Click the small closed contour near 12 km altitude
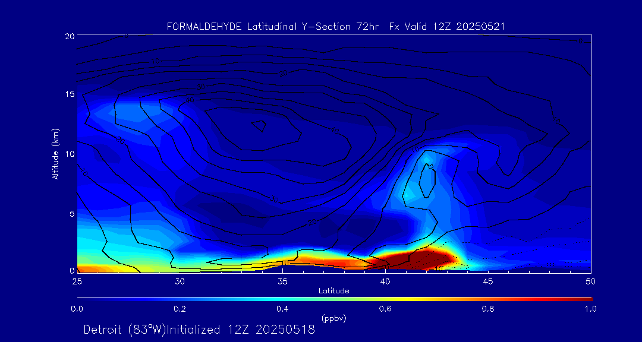 pos(259,126)
